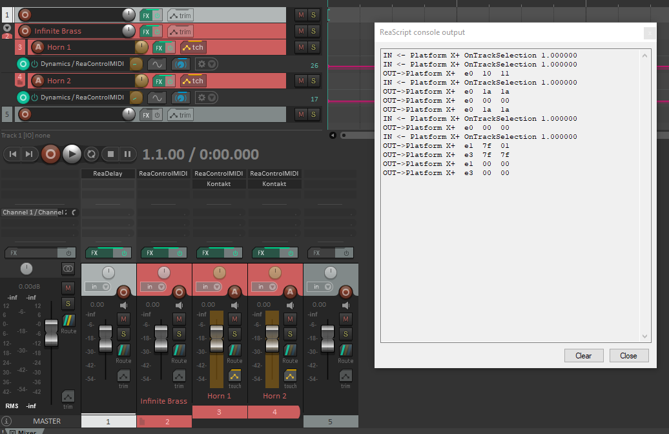Select Horn 1 mixer channel name

coord(220,396)
